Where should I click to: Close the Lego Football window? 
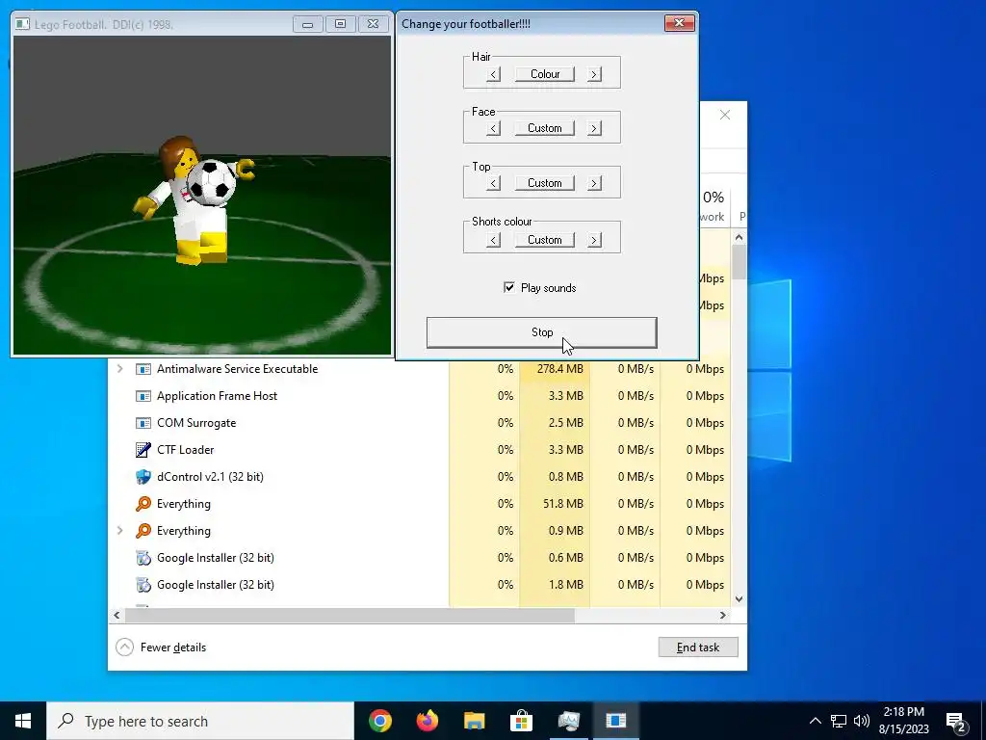pyautogui.click(x=373, y=24)
